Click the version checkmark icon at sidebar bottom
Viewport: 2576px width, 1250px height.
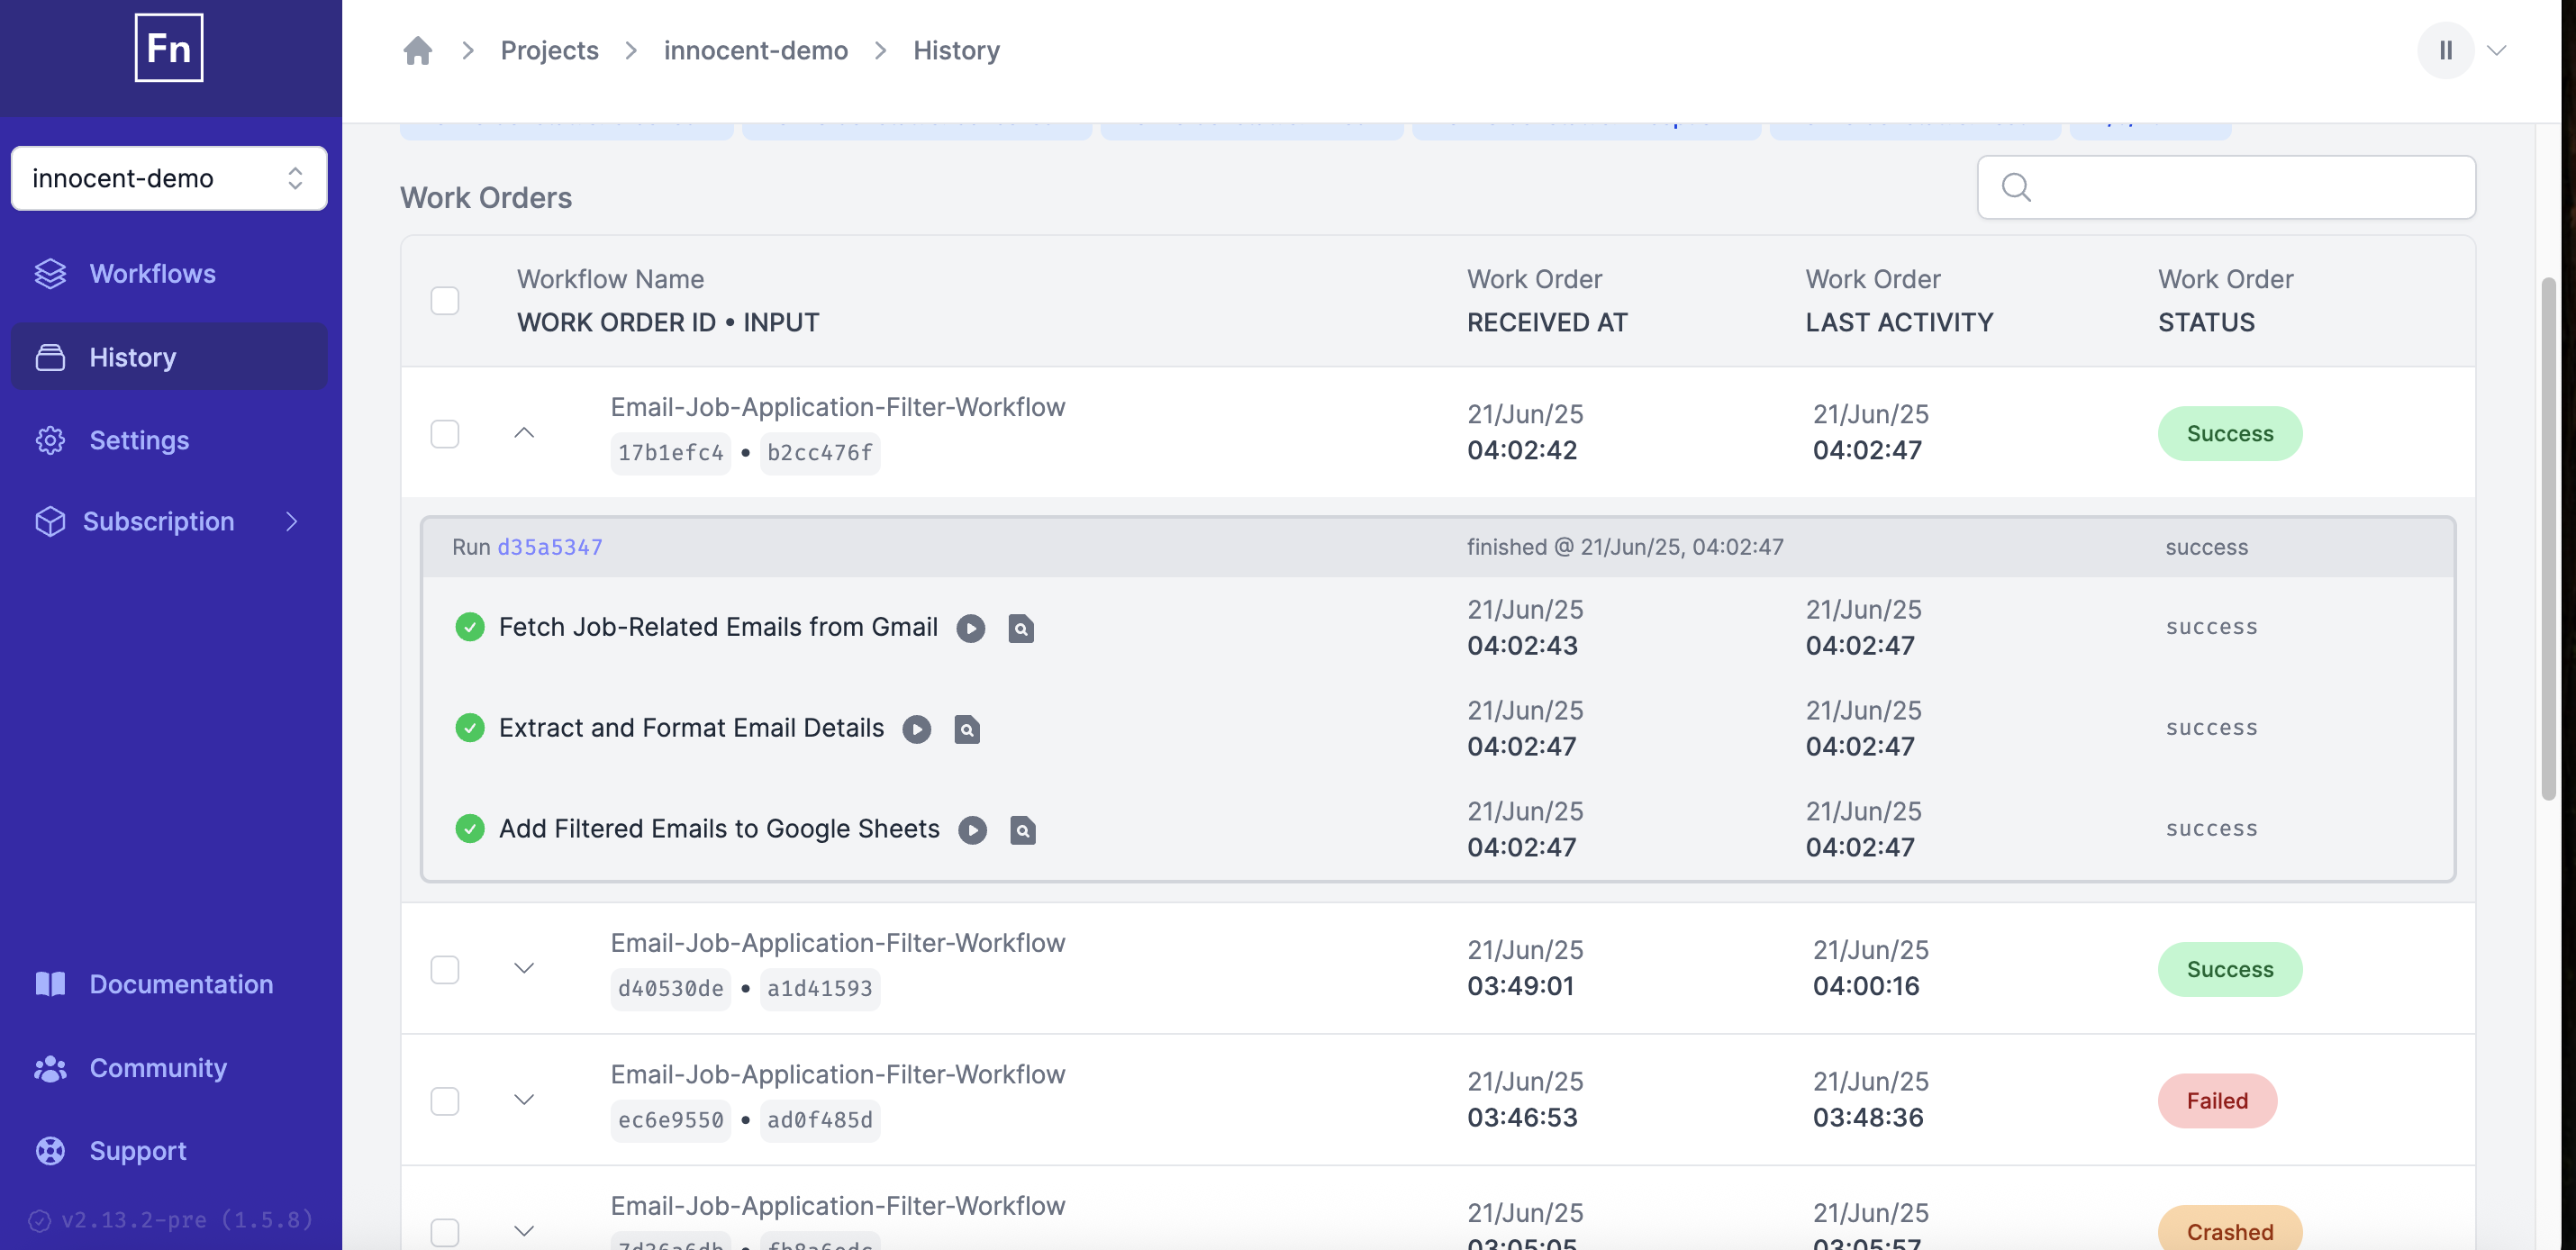[x=39, y=1220]
